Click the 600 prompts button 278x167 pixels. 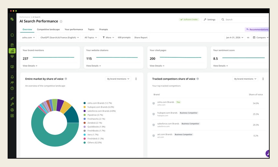click(x=124, y=38)
